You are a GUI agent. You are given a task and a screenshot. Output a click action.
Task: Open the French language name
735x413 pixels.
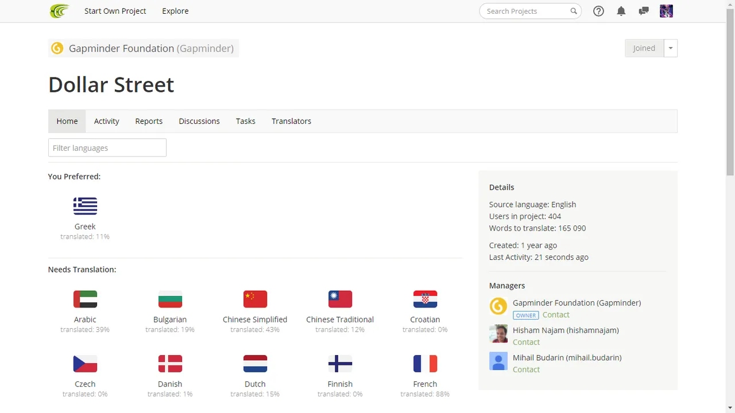pos(425,384)
